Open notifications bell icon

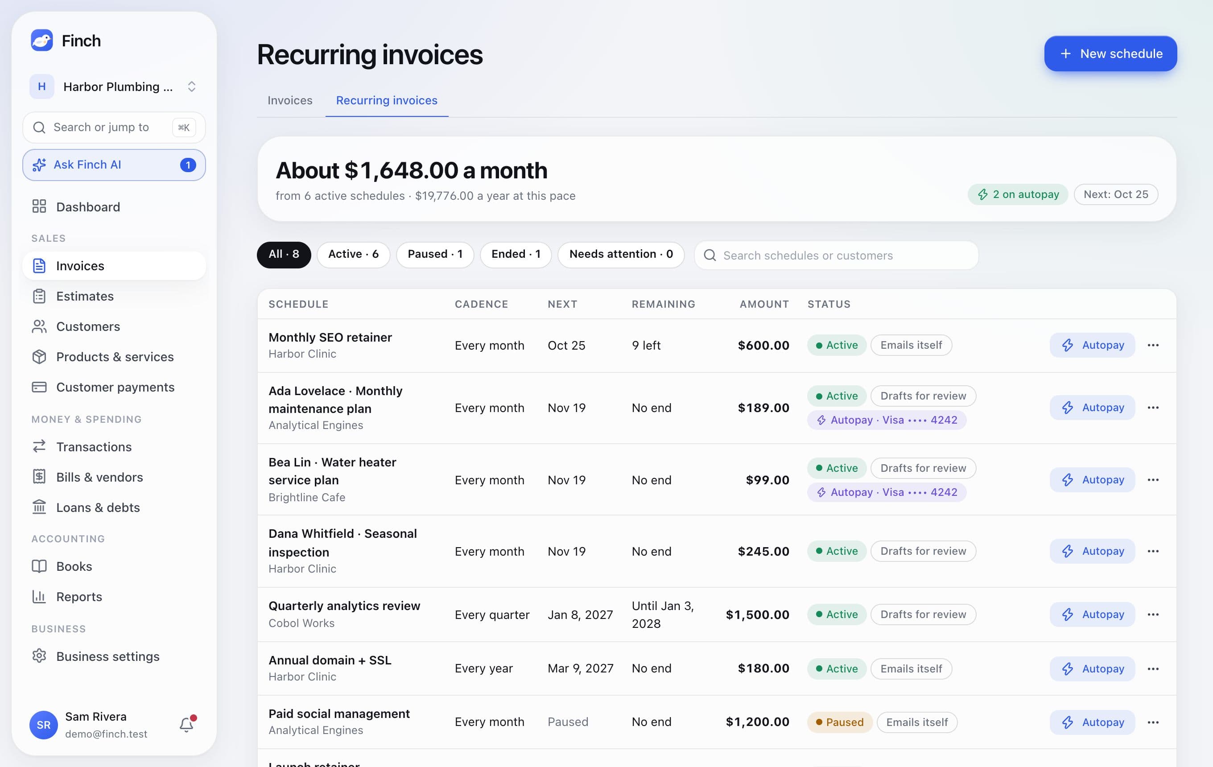click(186, 724)
